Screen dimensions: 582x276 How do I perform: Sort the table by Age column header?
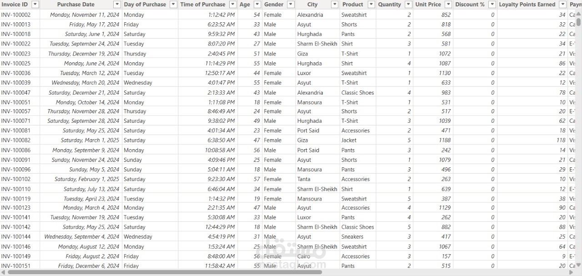point(243,4)
